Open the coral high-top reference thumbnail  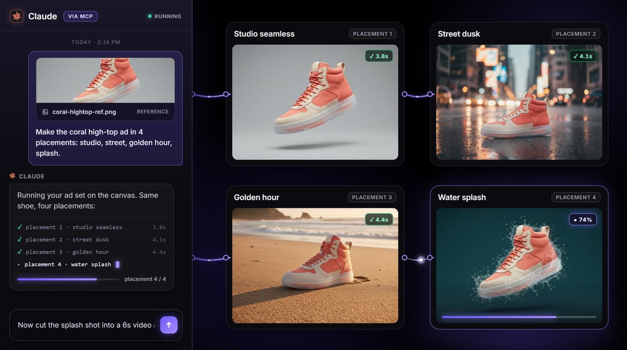pos(105,80)
